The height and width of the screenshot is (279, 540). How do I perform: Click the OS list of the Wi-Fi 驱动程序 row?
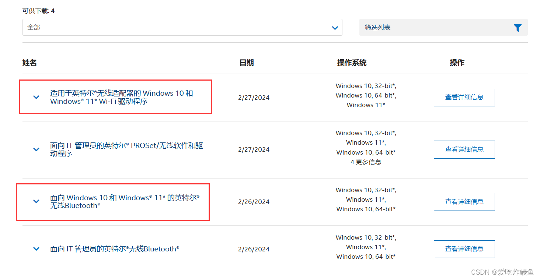coord(366,95)
